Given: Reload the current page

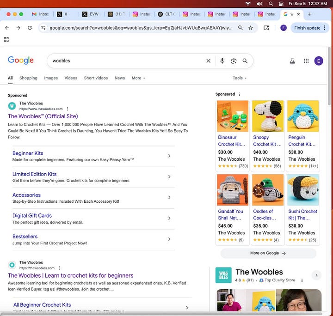Looking at the screenshot, I should [30, 28].
